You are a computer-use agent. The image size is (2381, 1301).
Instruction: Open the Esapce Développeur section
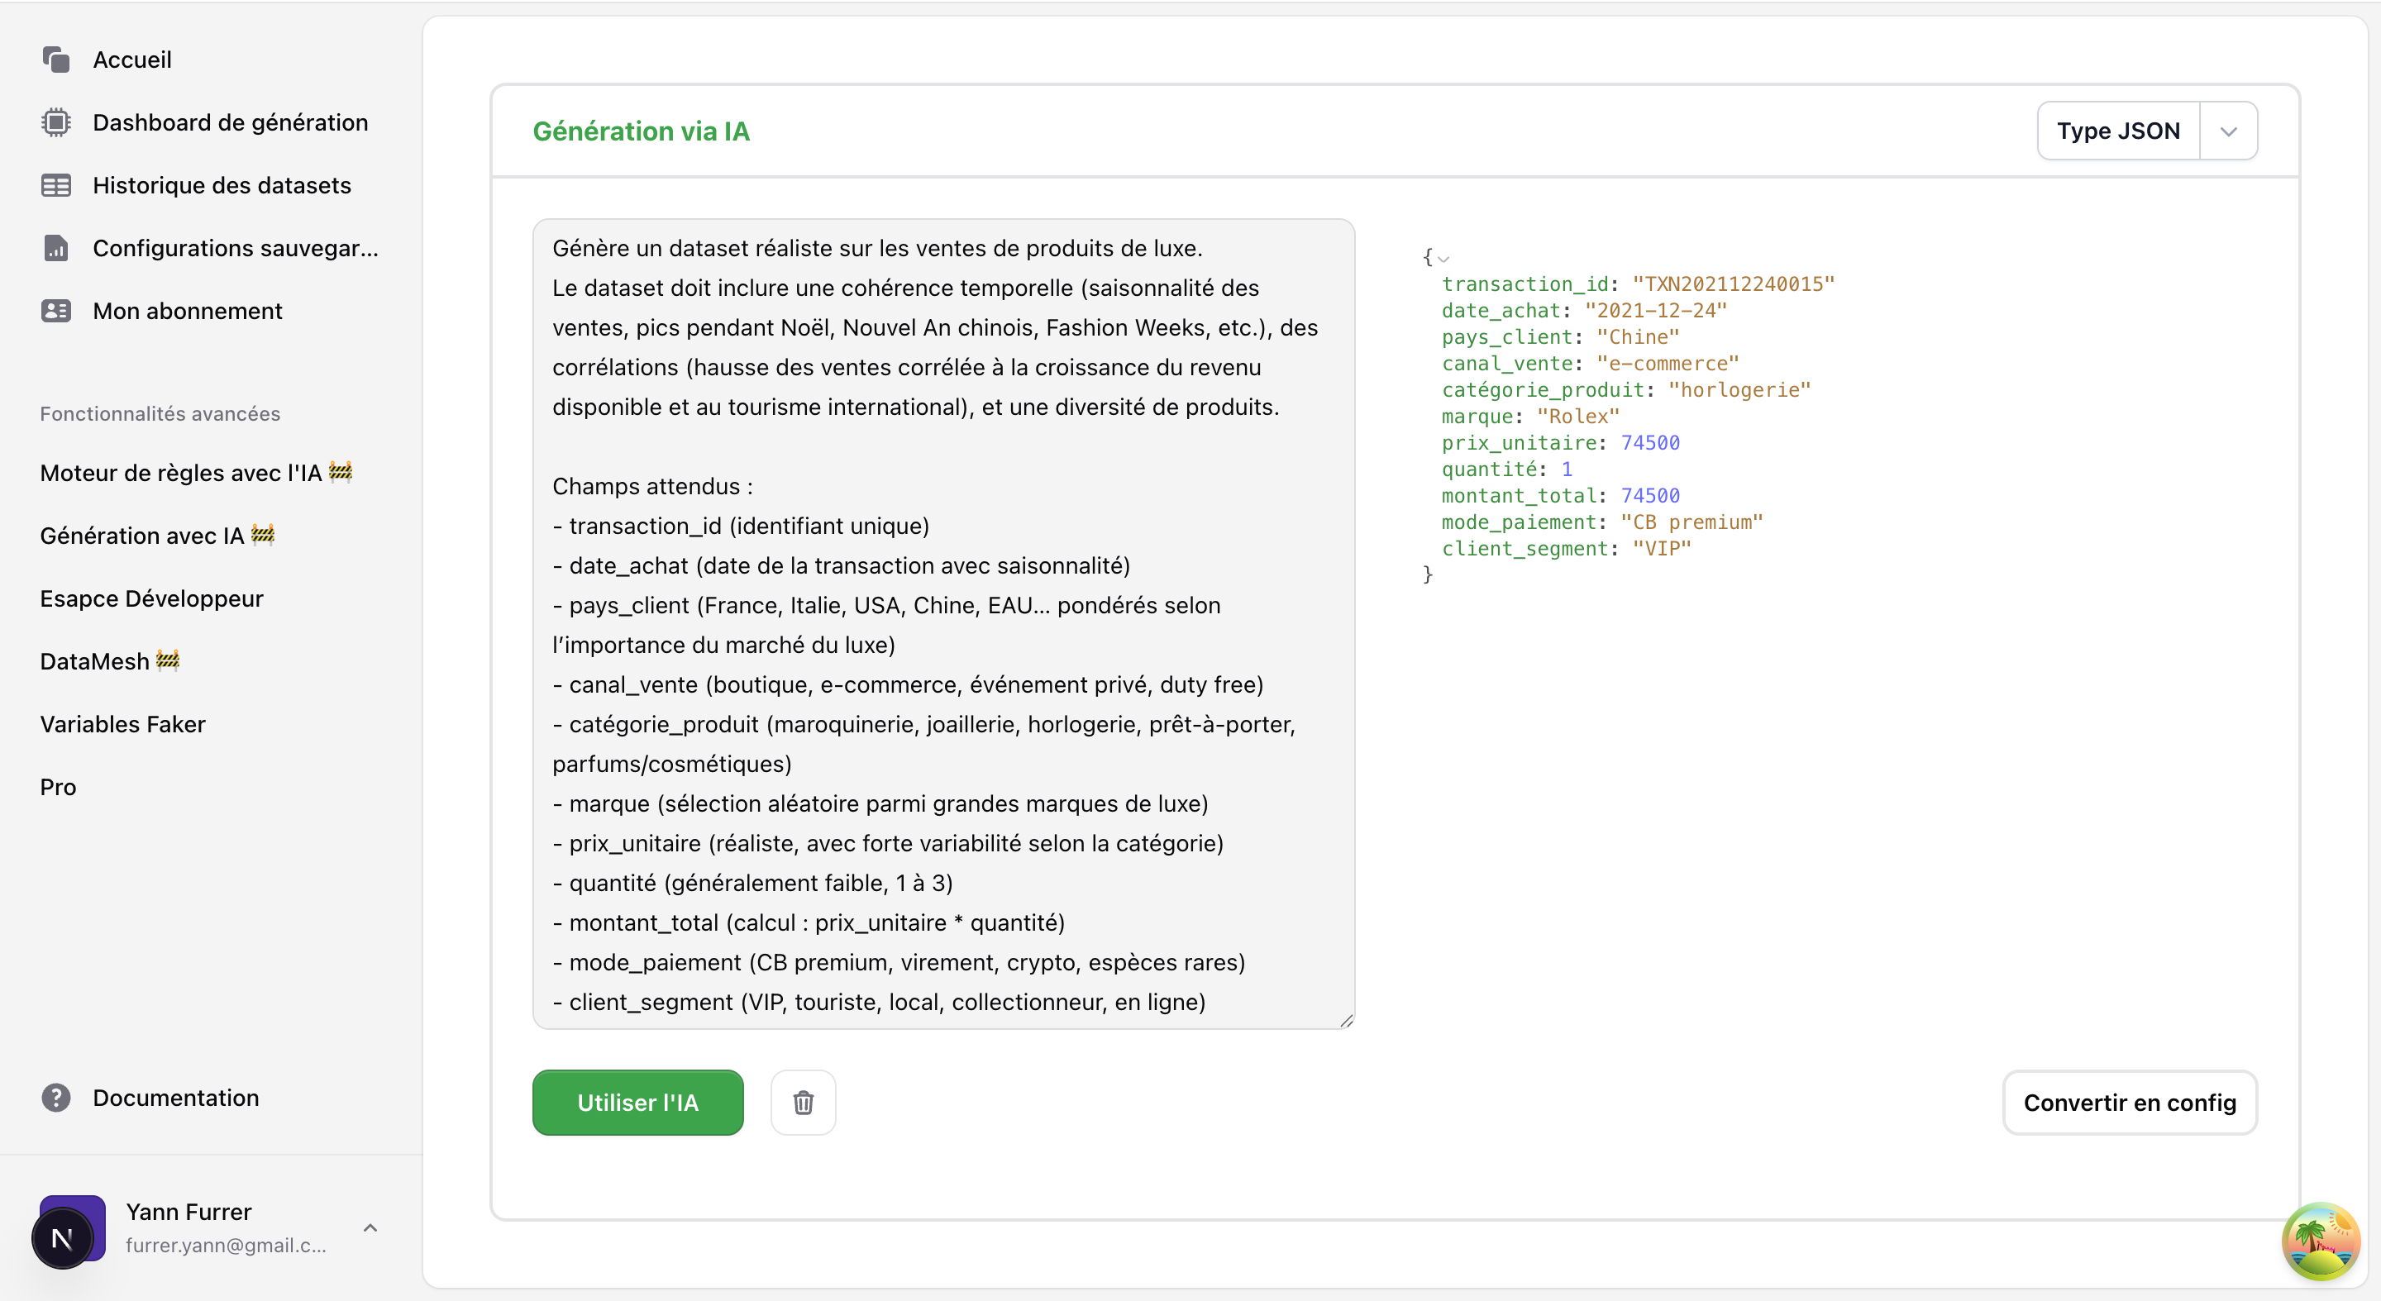[151, 598]
